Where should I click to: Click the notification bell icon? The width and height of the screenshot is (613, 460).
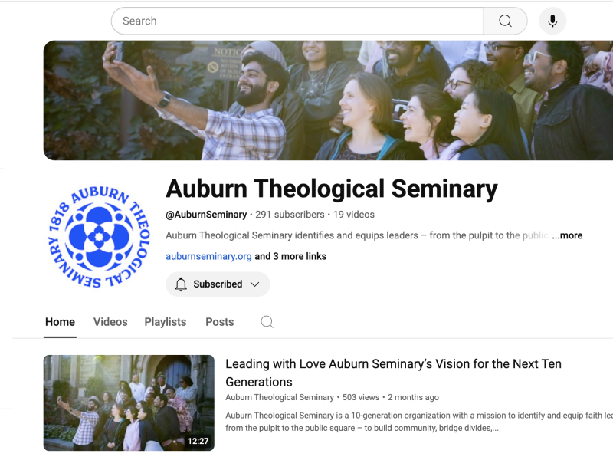point(181,284)
